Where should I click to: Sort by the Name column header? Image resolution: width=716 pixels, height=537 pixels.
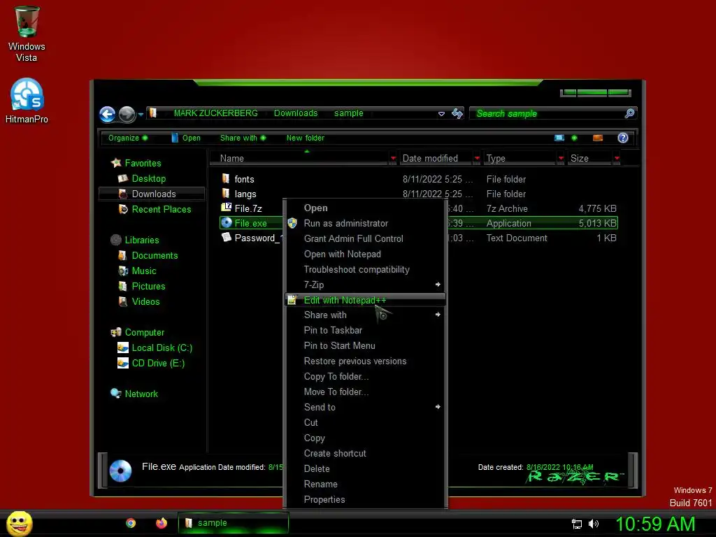299,159
